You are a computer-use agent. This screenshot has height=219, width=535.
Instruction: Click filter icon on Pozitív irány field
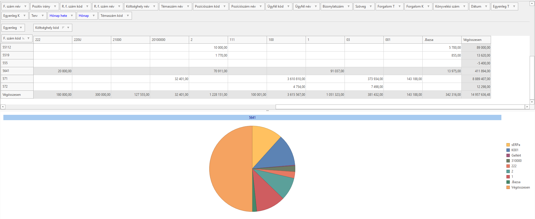click(55, 6)
